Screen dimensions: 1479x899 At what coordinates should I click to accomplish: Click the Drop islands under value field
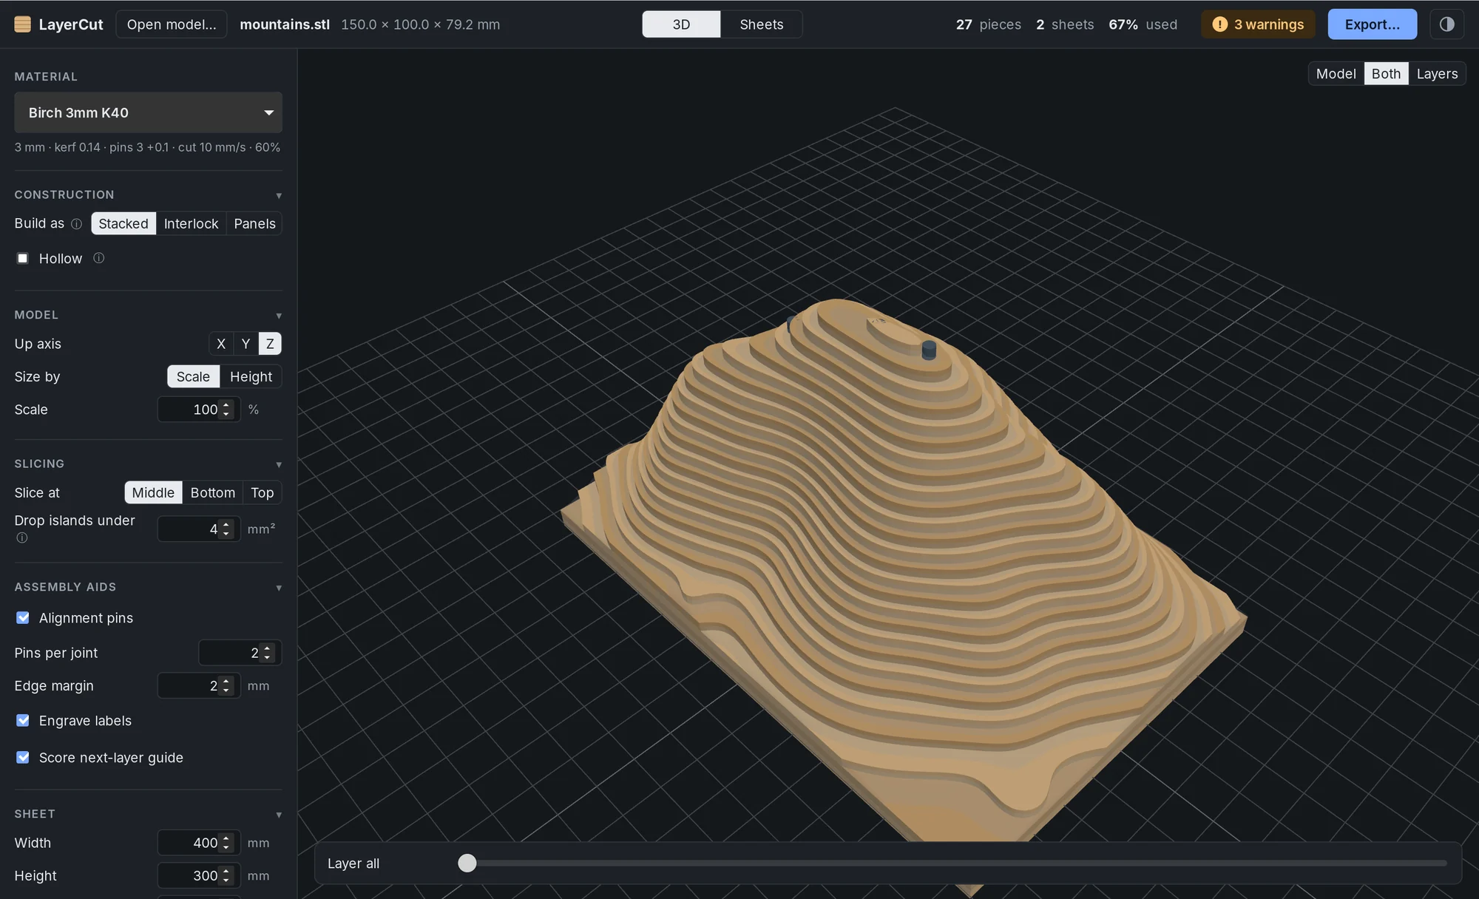(x=199, y=529)
